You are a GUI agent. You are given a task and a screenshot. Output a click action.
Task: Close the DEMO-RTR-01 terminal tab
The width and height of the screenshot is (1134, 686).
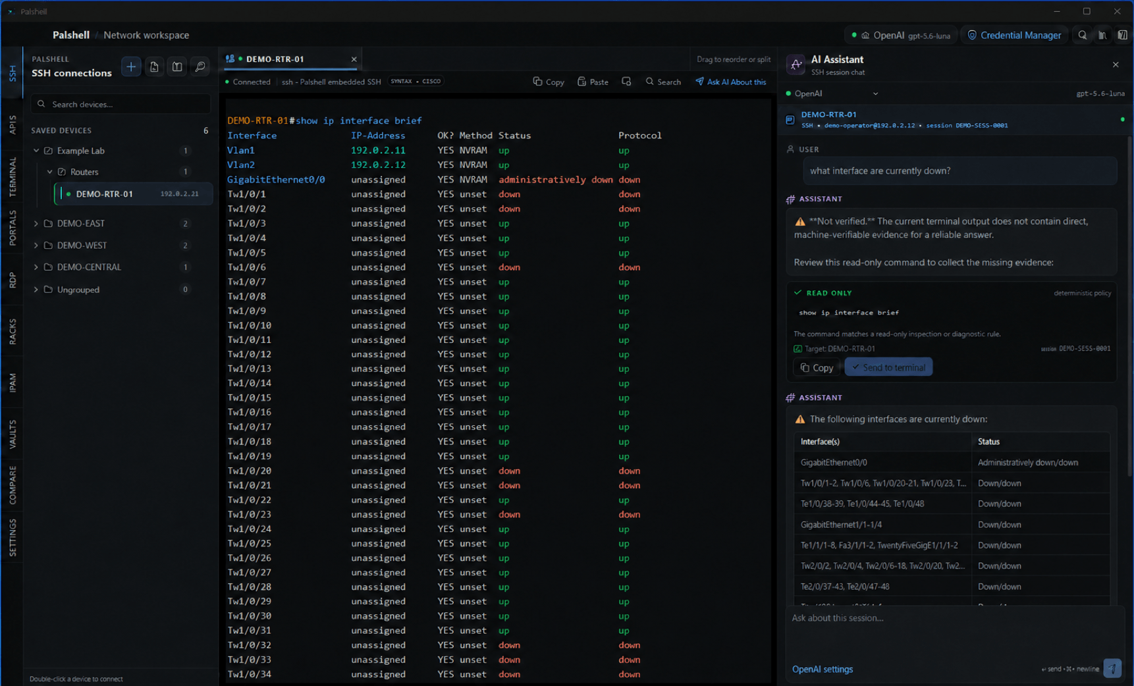(x=354, y=59)
